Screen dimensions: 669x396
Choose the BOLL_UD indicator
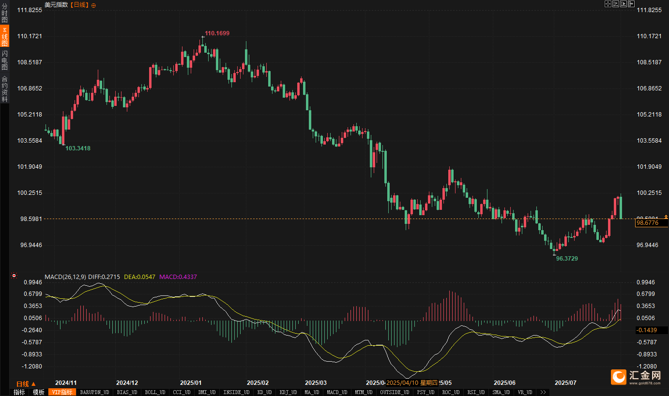click(x=155, y=392)
